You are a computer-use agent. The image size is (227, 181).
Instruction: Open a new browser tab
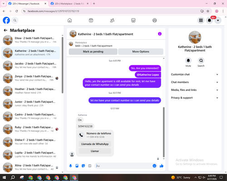click(94, 4)
